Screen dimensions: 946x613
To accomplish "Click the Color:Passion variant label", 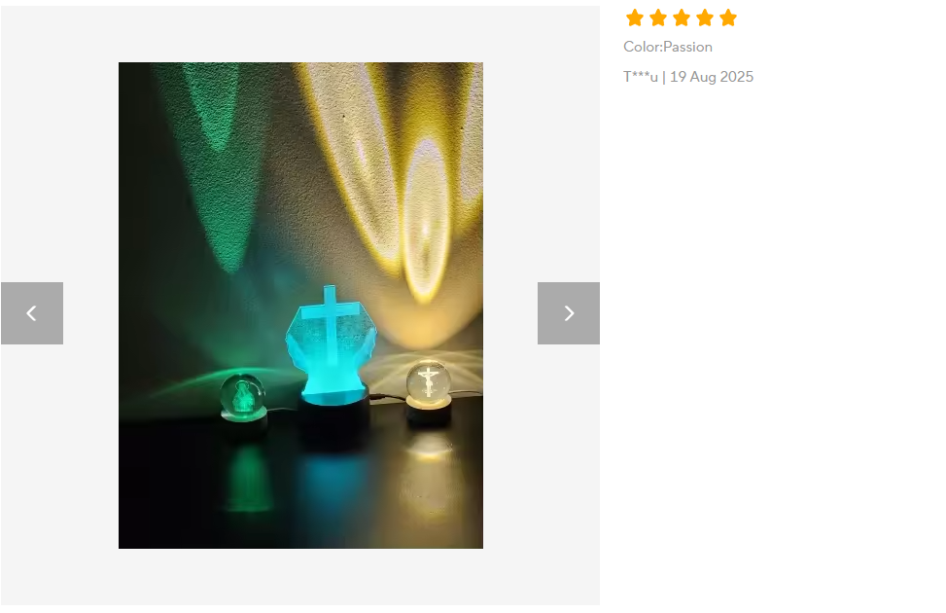I will click(668, 47).
